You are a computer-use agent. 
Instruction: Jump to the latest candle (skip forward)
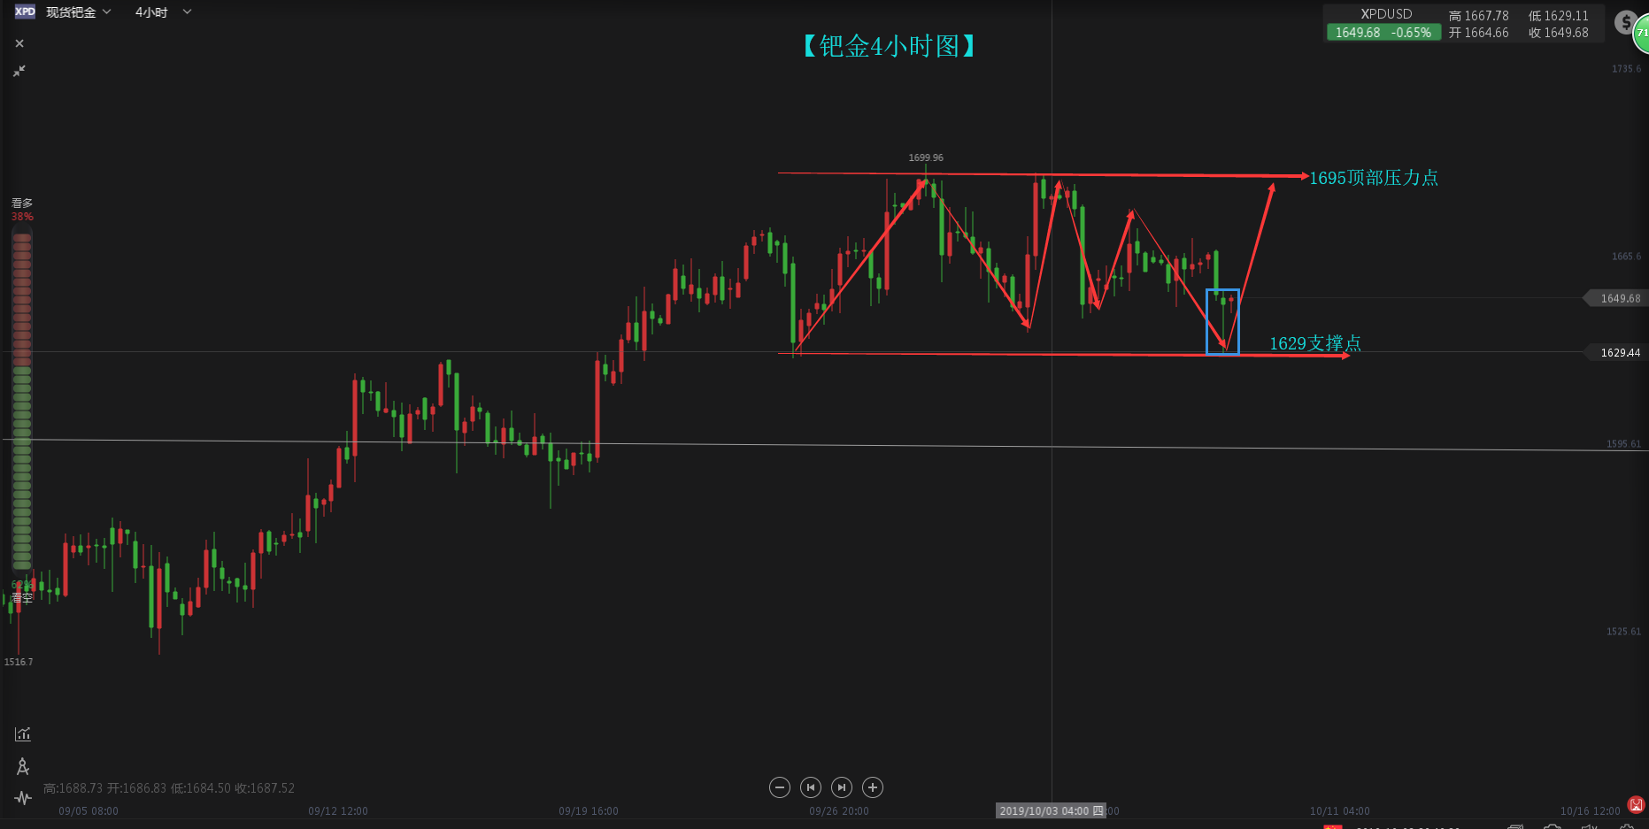[842, 787]
